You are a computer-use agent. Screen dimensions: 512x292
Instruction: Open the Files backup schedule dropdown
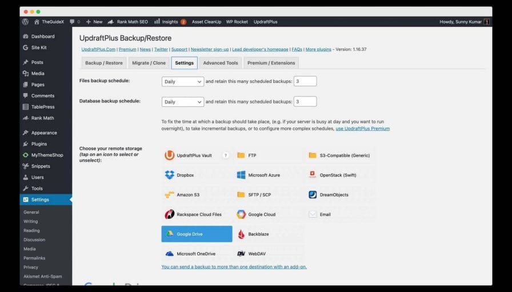[x=182, y=82]
